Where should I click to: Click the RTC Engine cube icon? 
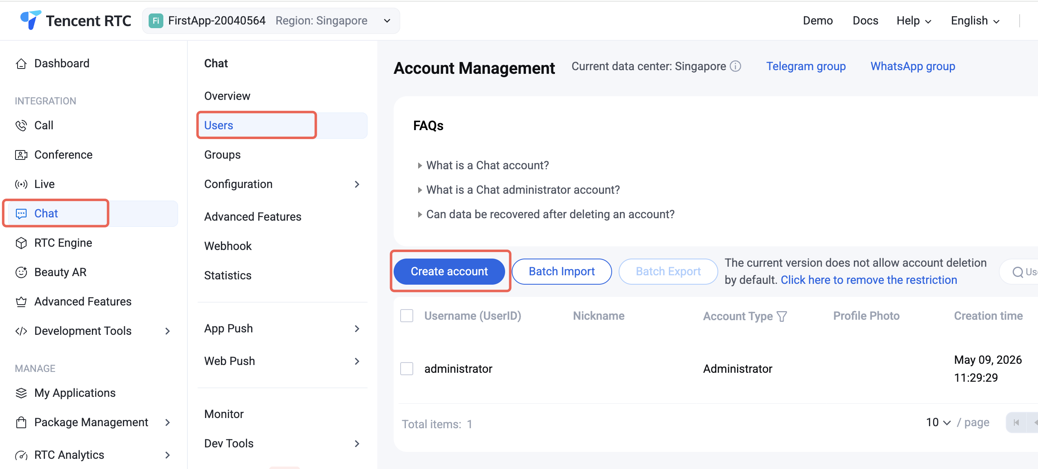click(x=21, y=243)
